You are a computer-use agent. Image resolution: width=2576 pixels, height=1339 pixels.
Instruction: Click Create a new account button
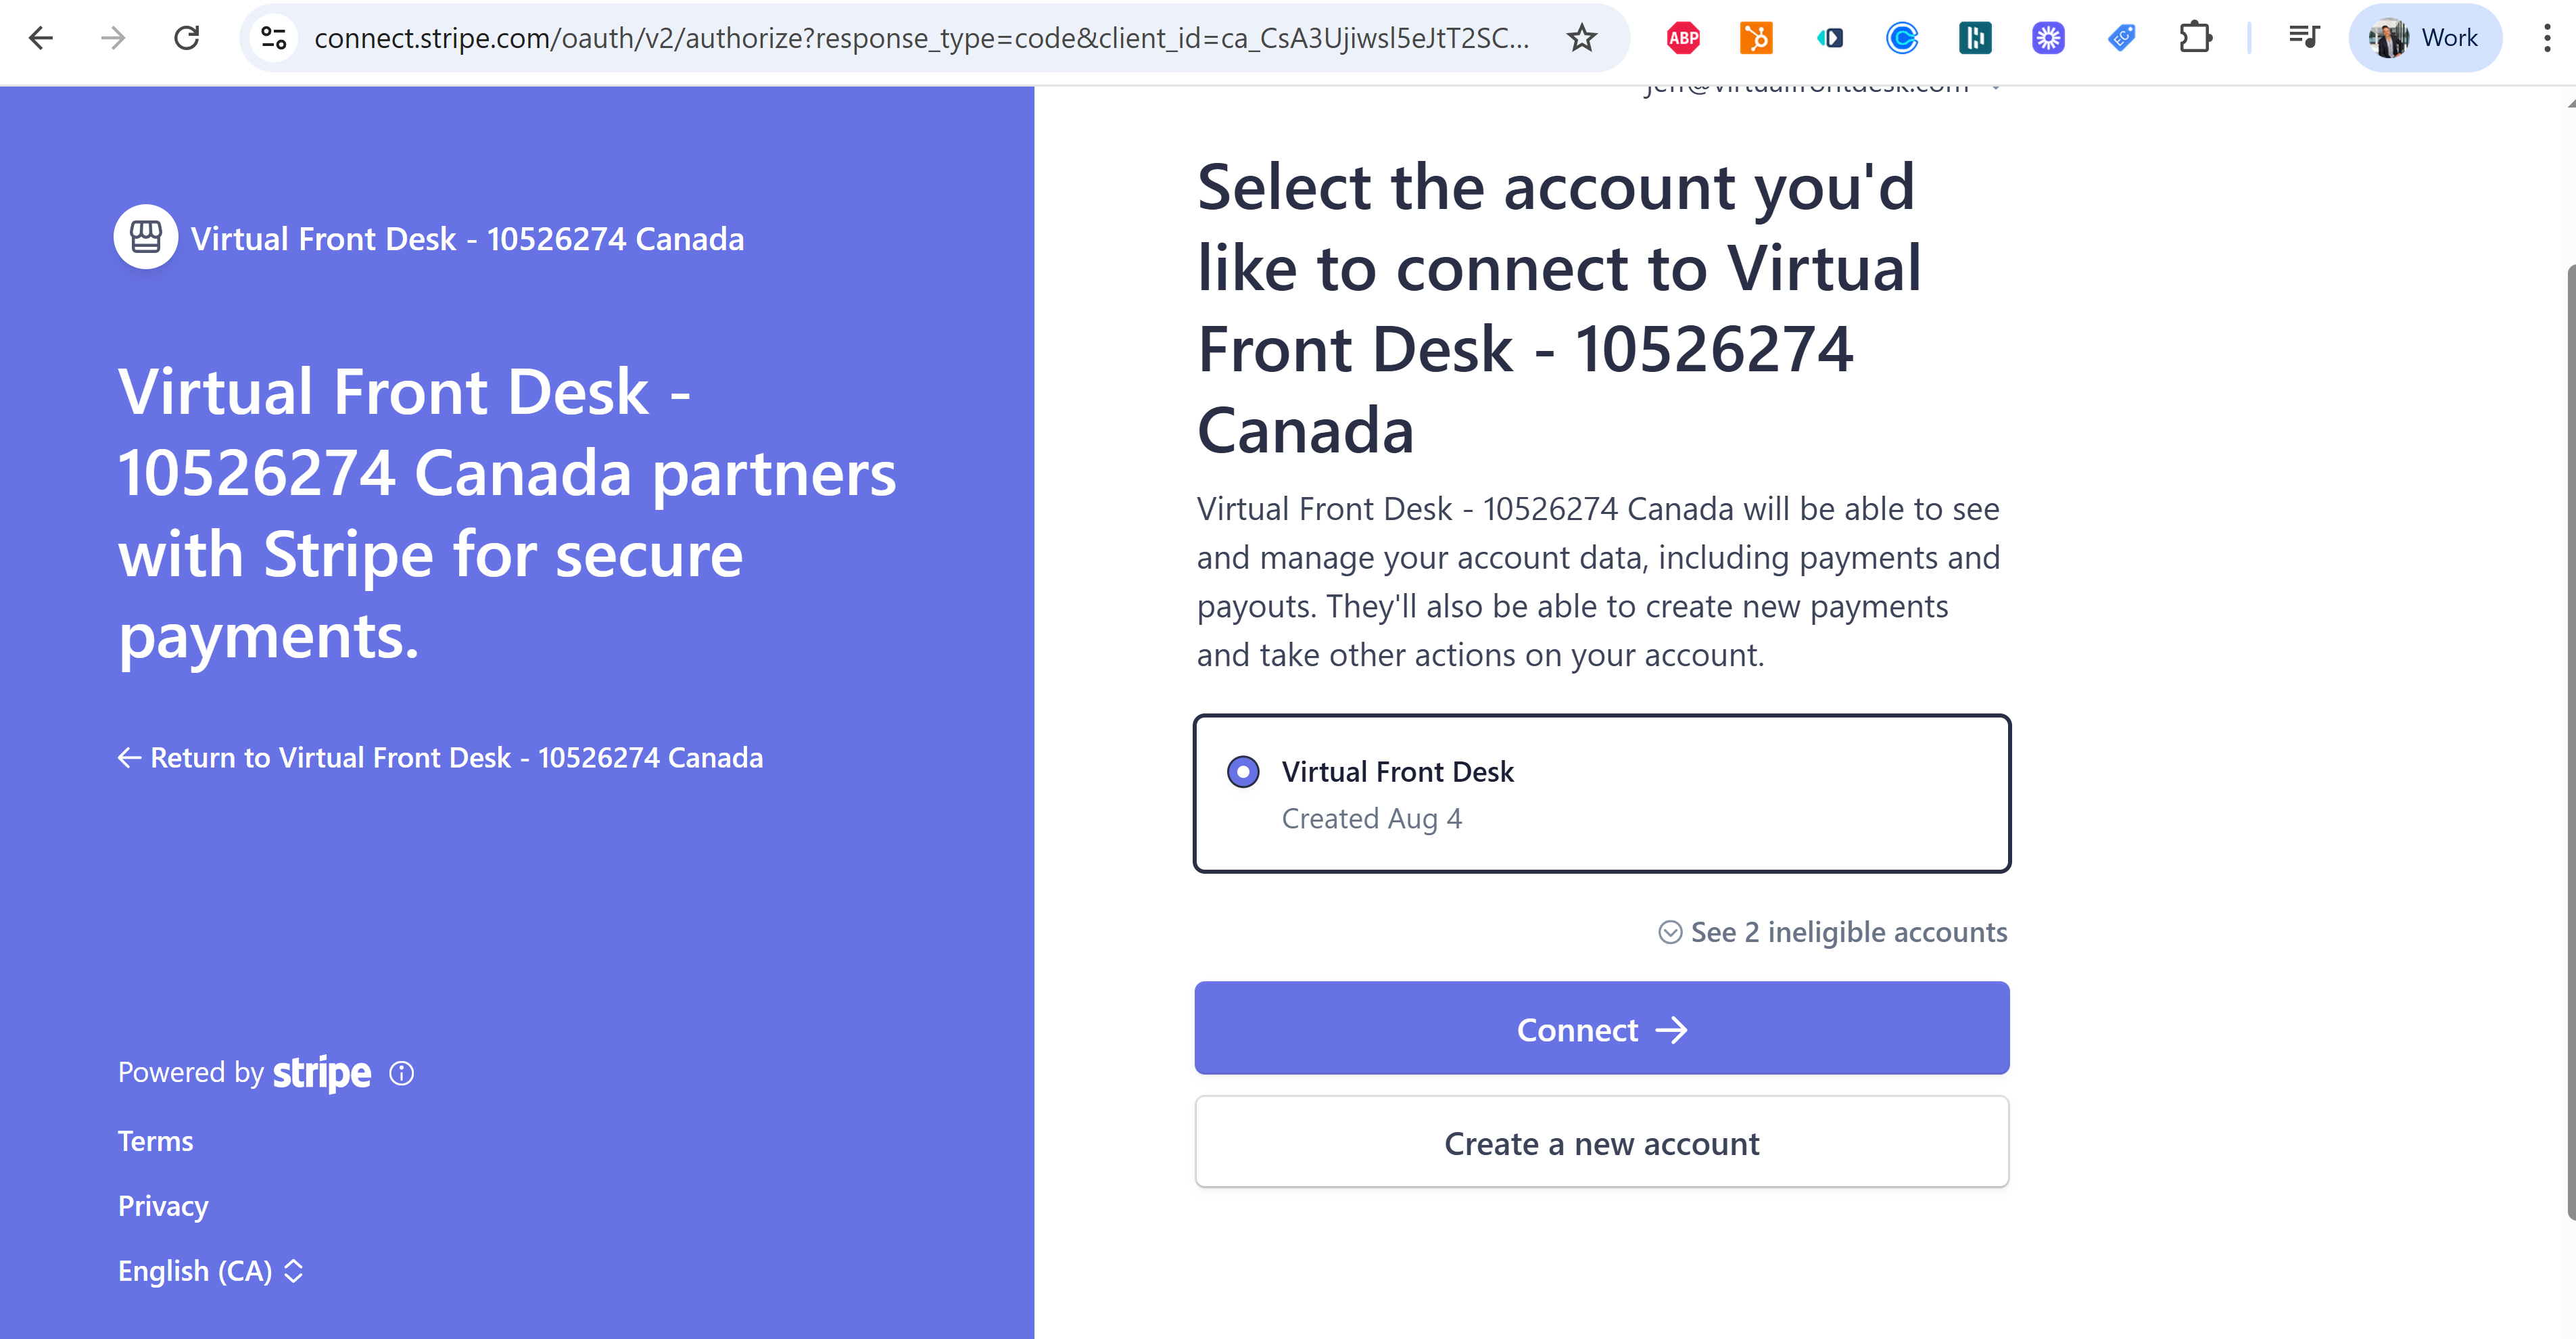1601,1143
